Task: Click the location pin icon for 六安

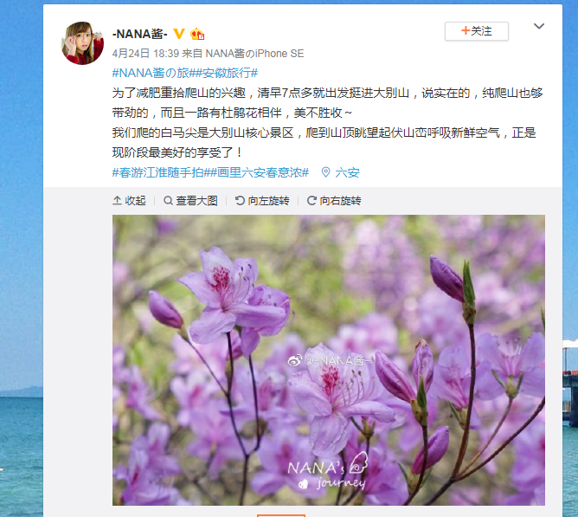Action: pyautogui.click(x=325, y=172)
